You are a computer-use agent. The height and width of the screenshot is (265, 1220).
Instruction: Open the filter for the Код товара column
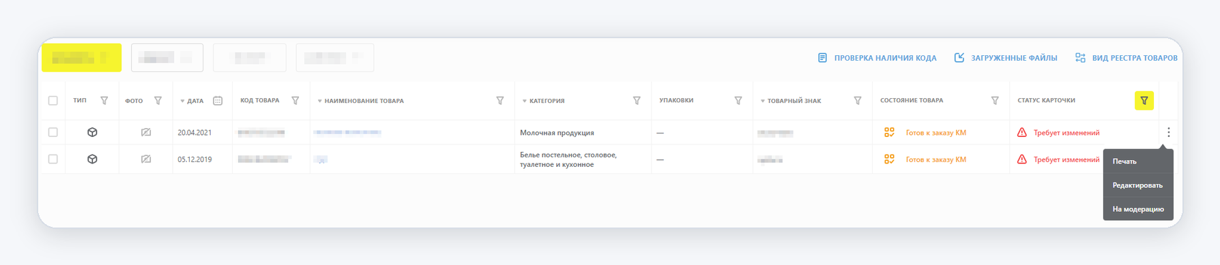pos(295,101)
